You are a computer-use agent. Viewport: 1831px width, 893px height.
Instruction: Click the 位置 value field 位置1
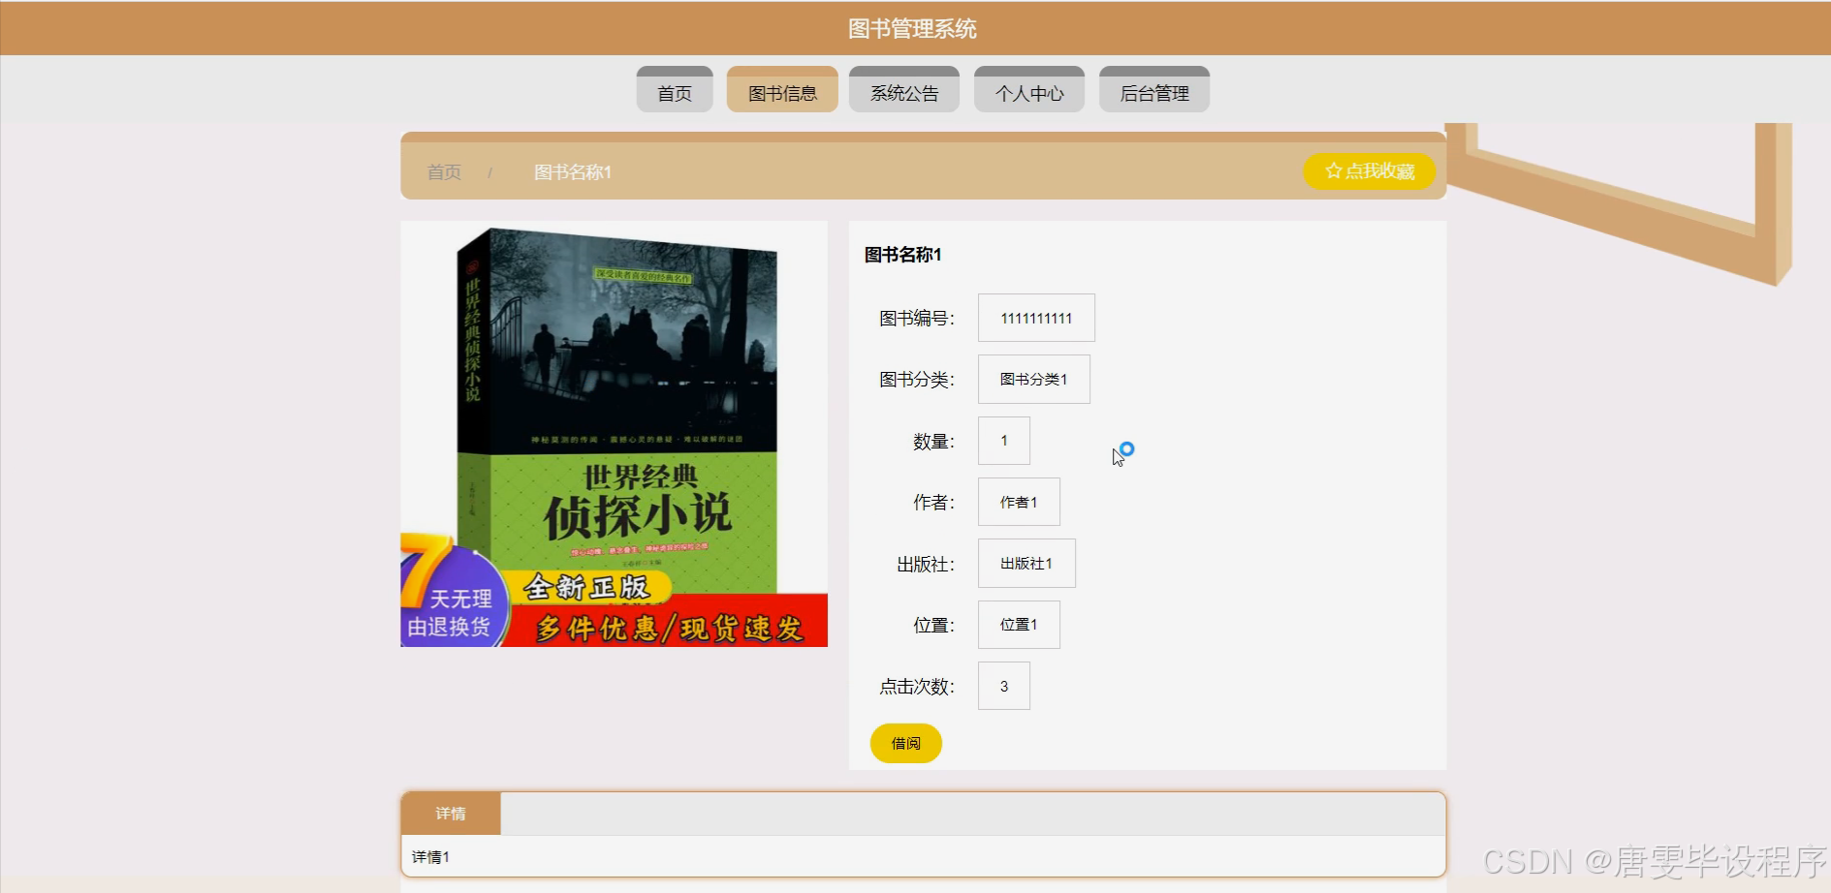[x=1019, y=625]
